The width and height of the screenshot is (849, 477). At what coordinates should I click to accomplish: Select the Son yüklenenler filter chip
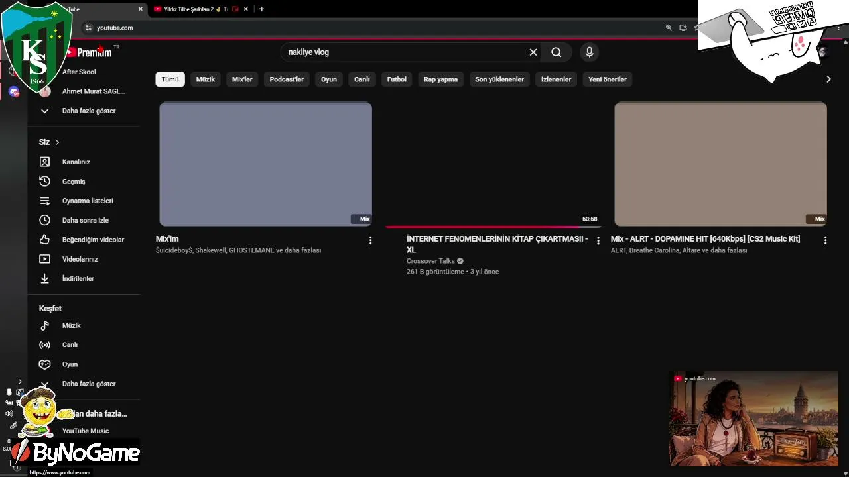499,79
